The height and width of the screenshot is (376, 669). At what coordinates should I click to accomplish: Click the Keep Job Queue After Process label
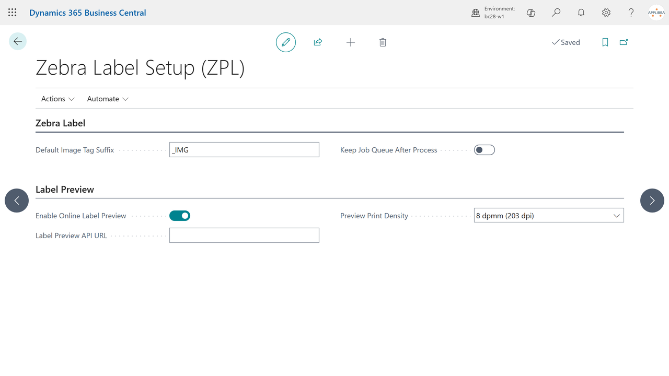[x=389, y=150]
